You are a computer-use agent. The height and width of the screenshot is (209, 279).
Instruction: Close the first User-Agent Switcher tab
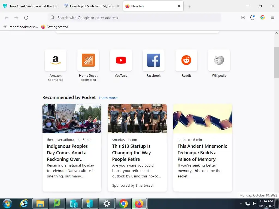(x=56, y=6)
